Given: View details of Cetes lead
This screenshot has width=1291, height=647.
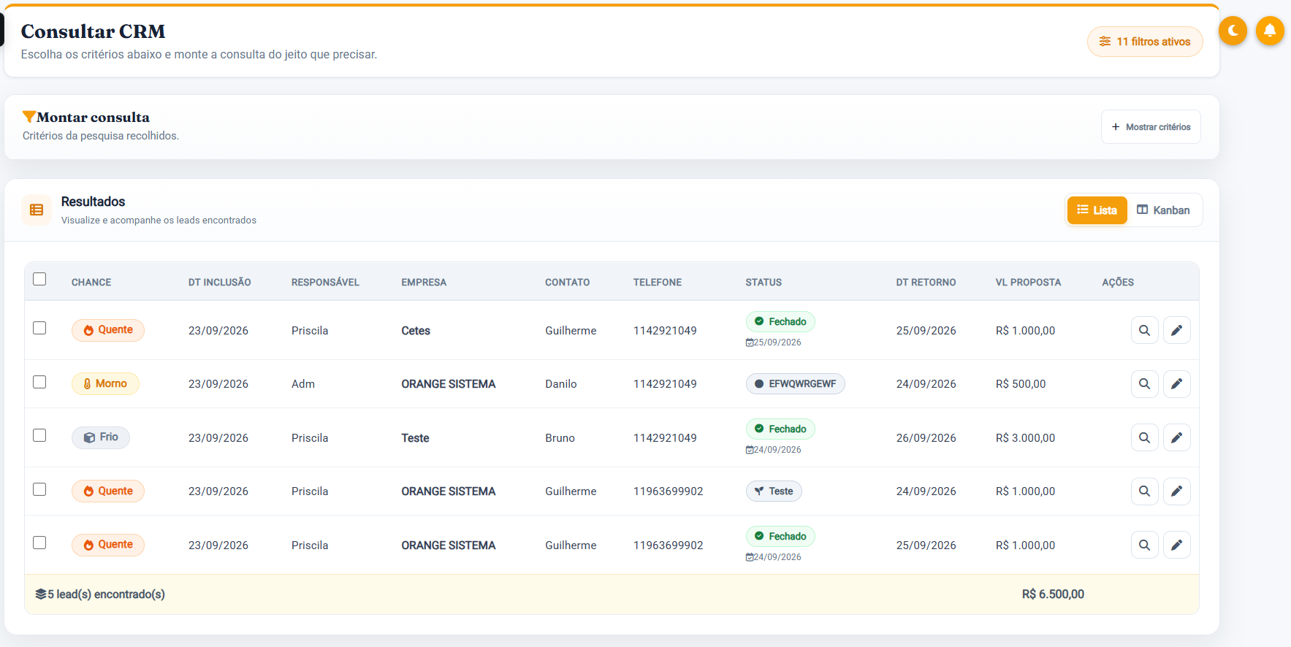Looking at the screenshot, I should pos(1144,330).
